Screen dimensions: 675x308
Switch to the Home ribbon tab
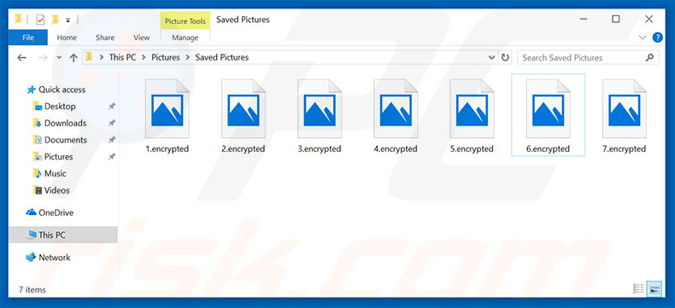(x=67, y=38)
